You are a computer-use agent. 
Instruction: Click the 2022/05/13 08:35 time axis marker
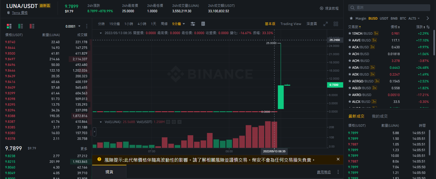(274, 151)
